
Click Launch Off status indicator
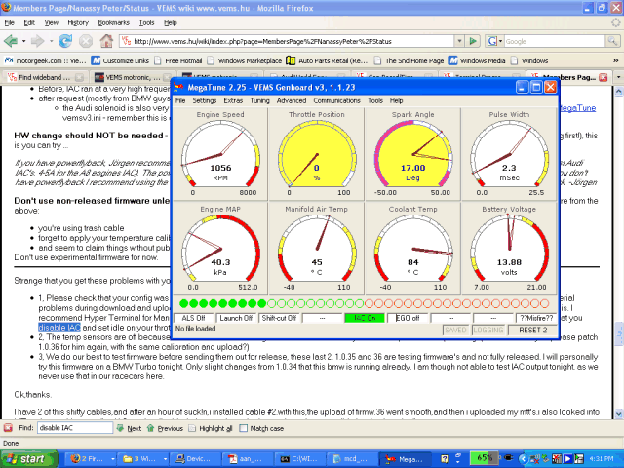point(236,318)
